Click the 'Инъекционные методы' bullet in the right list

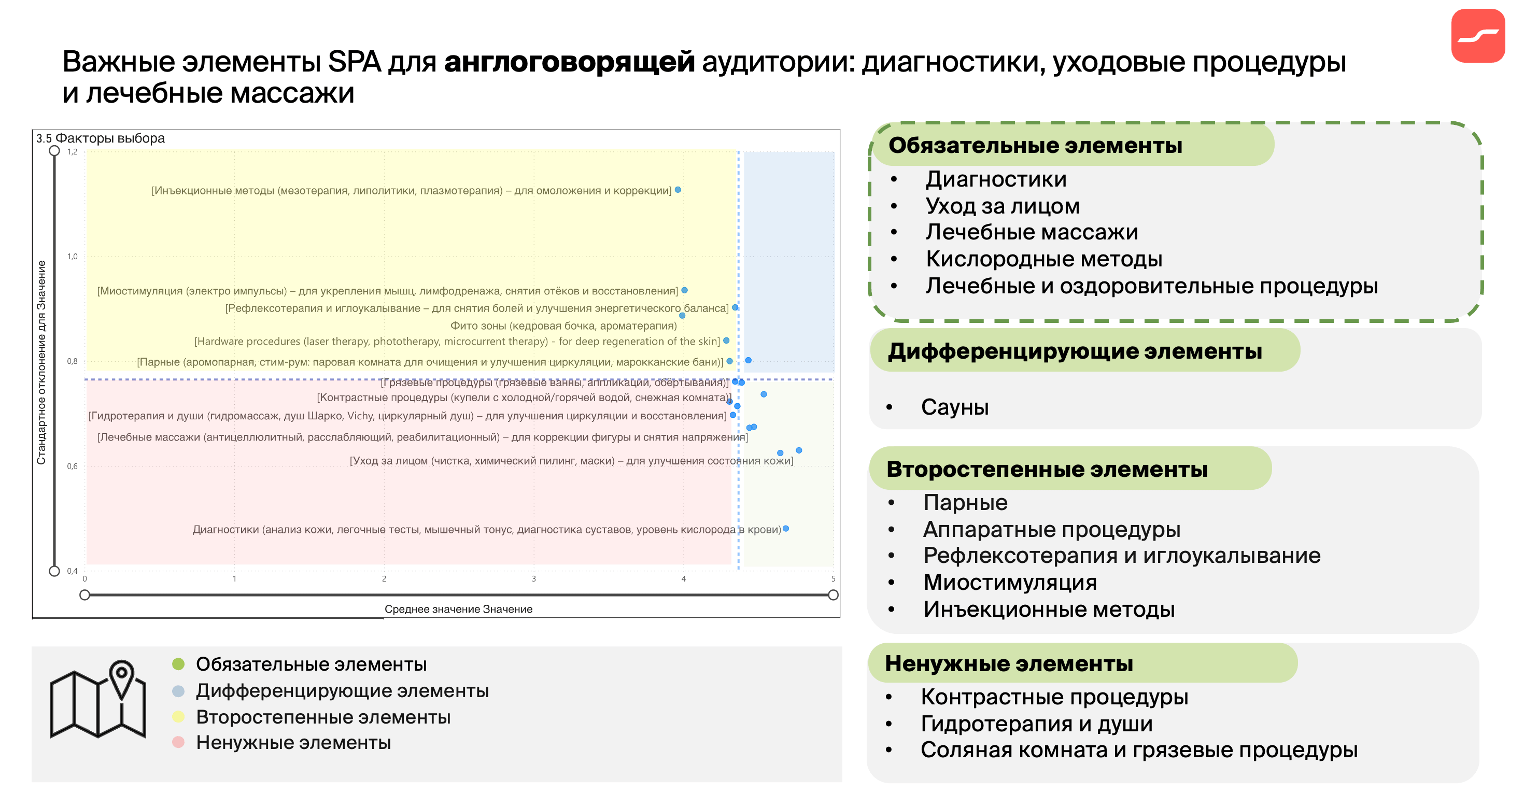[x=1049, y=610]
